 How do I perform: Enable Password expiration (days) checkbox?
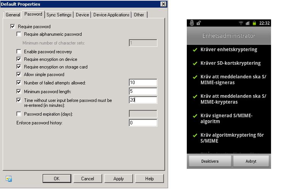19,114
